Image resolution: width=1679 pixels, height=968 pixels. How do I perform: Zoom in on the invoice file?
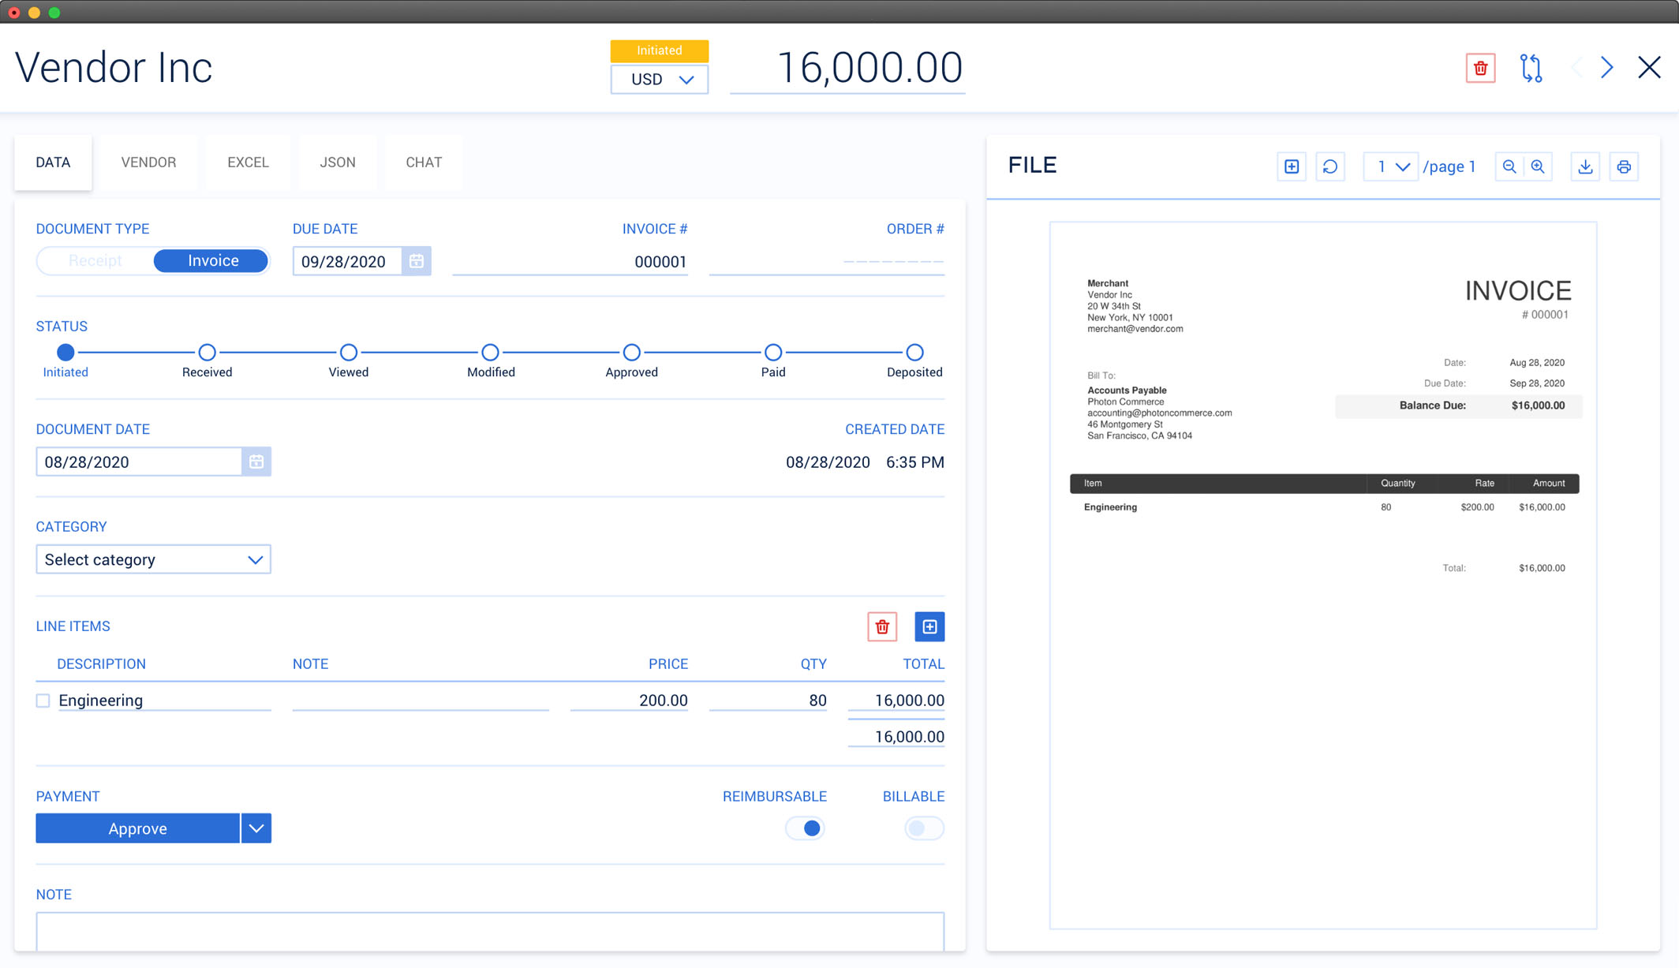[1538, 166]
